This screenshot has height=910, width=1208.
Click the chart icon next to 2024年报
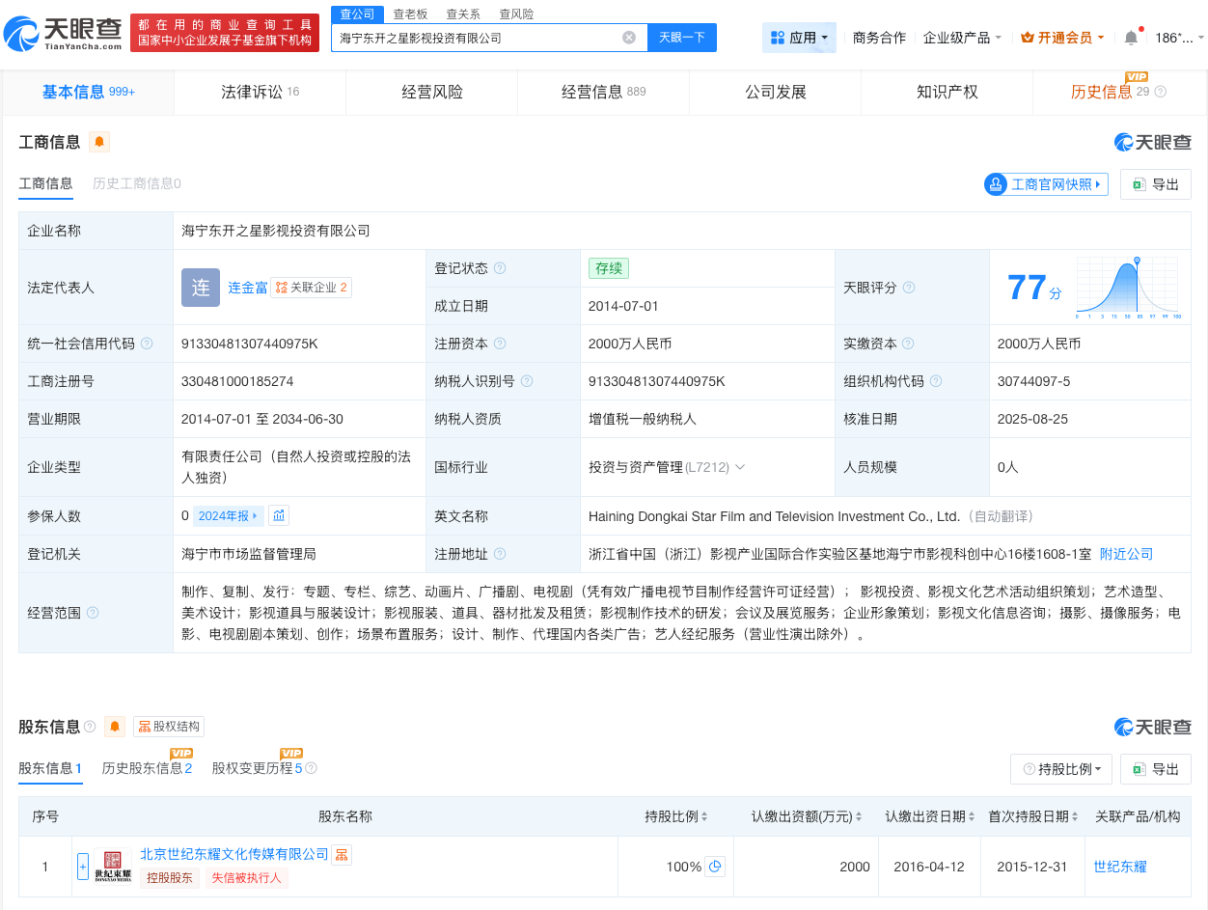pyautogui.click(x=279, y=515)
